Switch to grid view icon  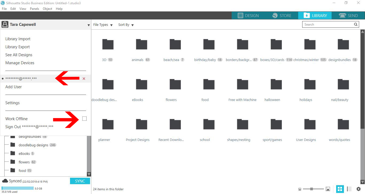tap(340, 189)
